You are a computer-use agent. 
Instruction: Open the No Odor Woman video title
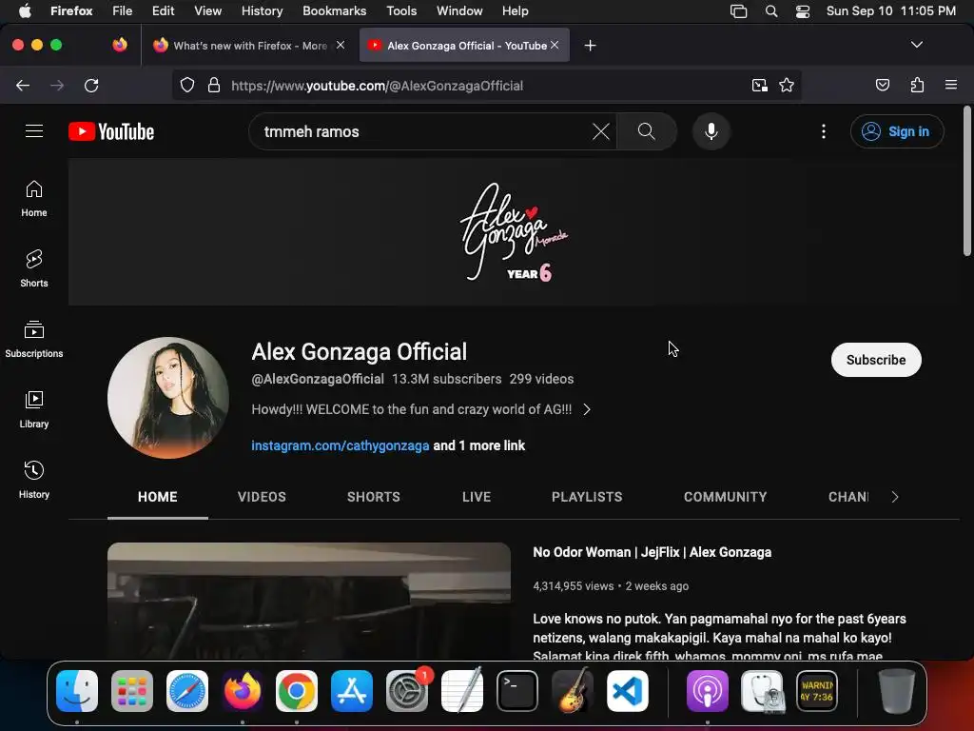click(653, 552)
